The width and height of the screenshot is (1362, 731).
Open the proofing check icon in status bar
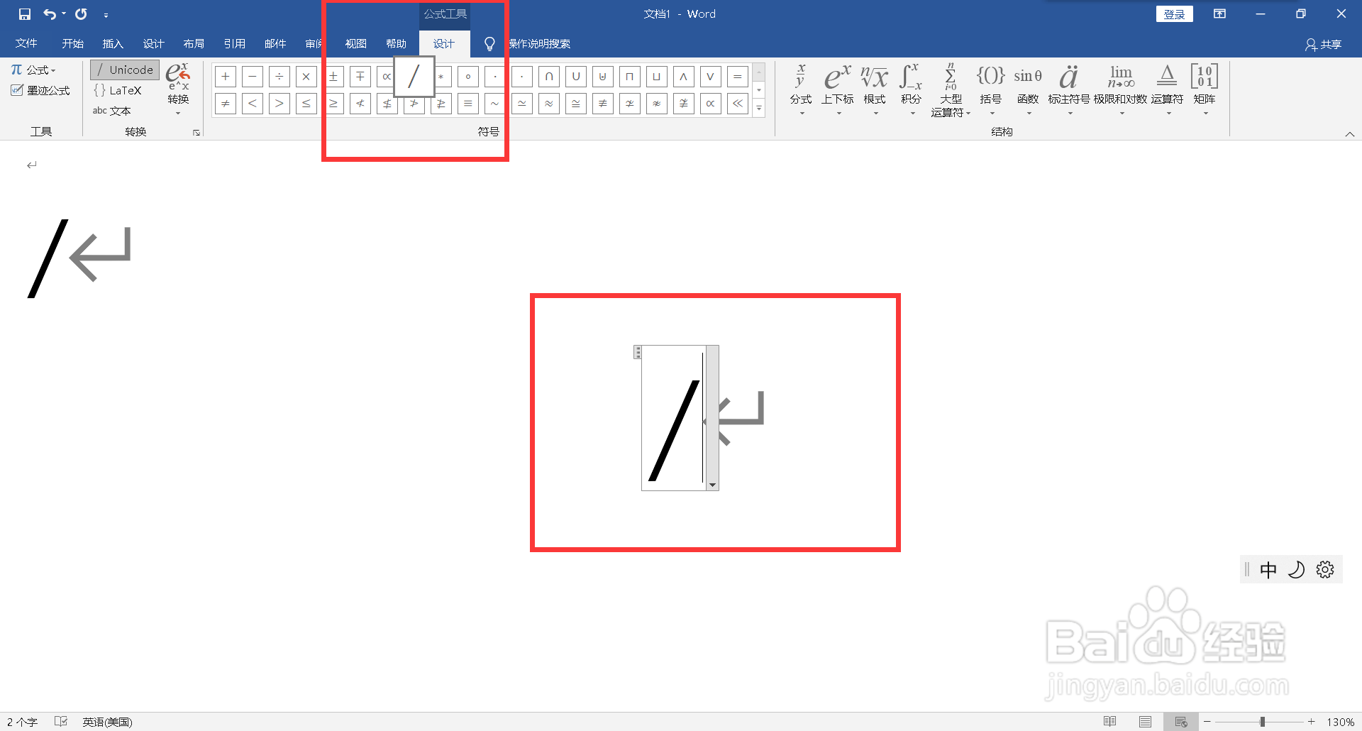click(x=61, y=722)
